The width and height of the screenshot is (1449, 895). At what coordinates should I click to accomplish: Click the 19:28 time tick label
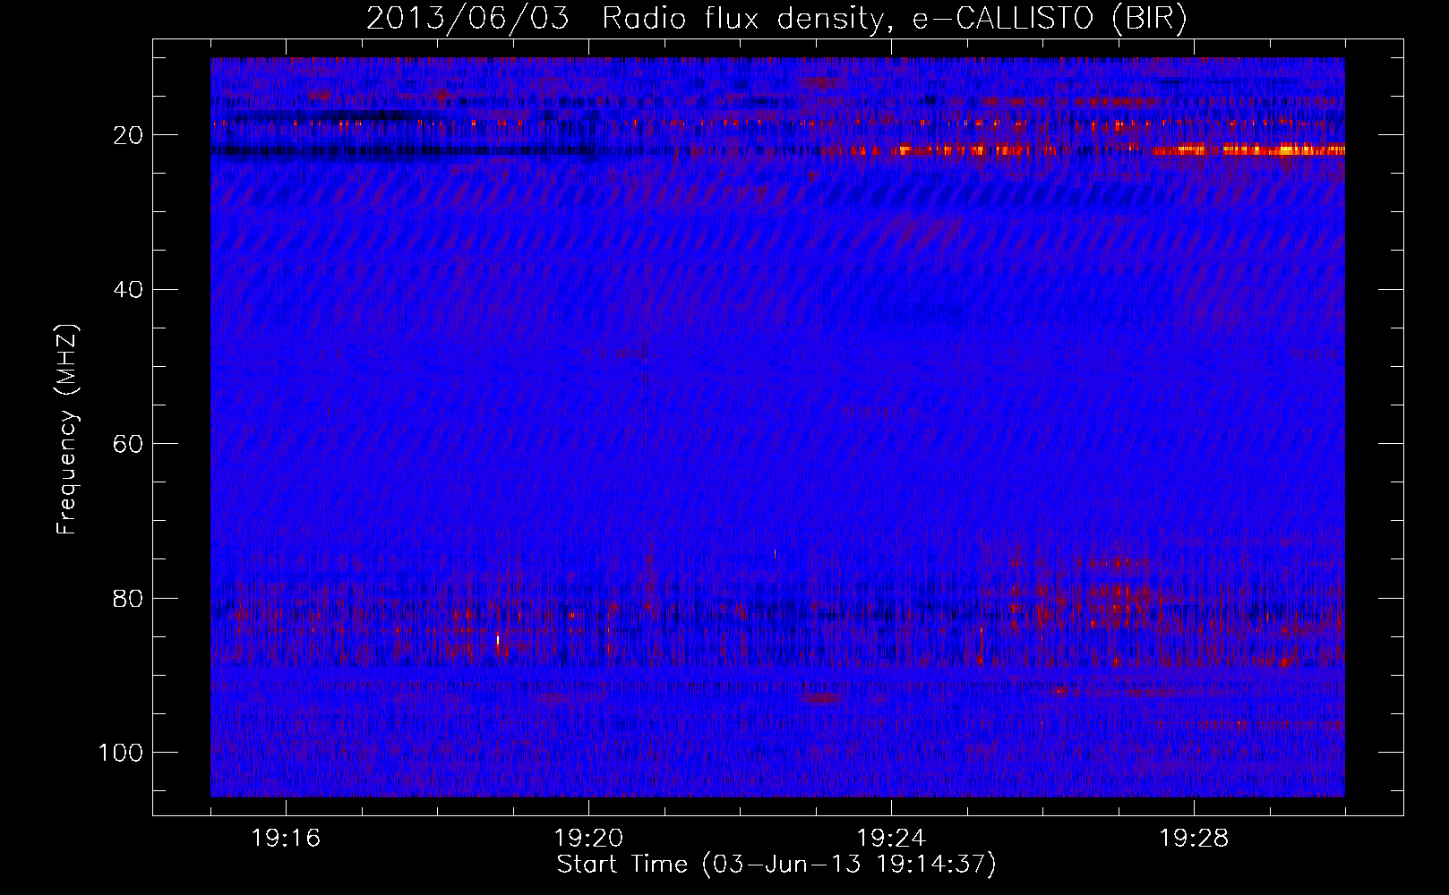(x=1194, y=839)
